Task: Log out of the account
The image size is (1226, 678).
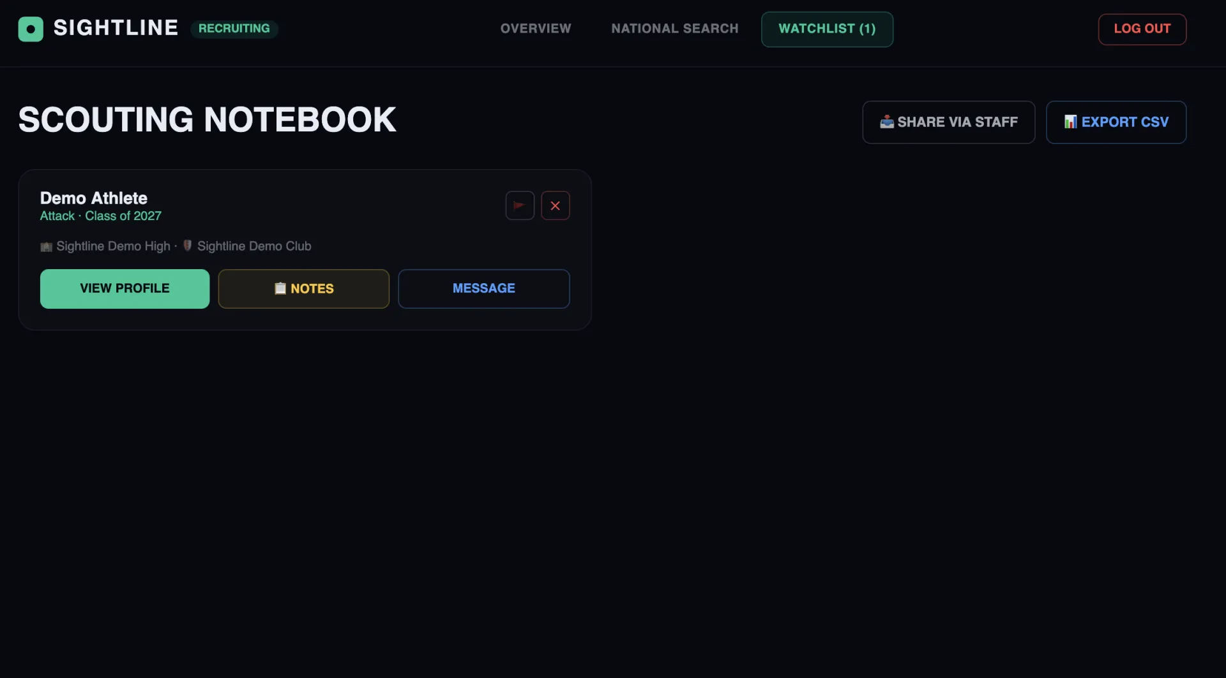Action: tap(1142, 29)
